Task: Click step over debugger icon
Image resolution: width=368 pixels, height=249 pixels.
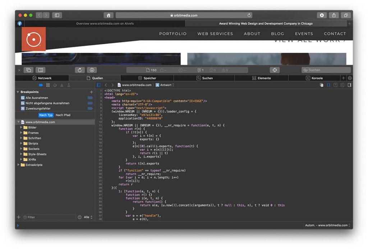Action: click(55, 85)
